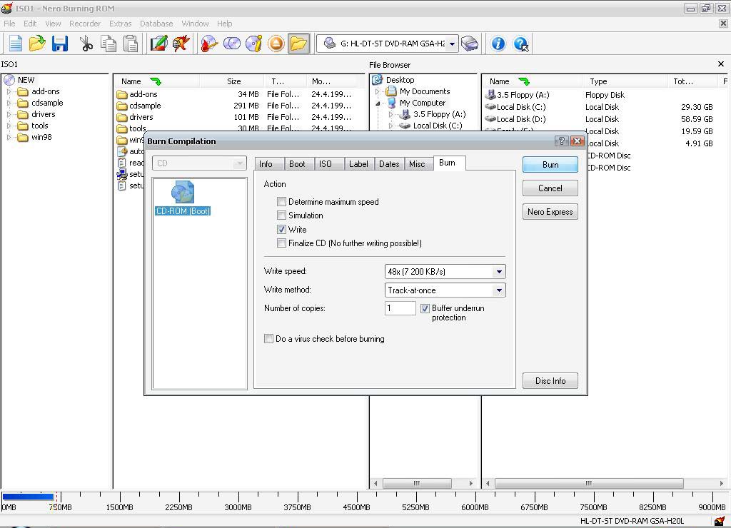The height and width of the screenshot is (528, 731).
Task: Close the File Browser panel
Action: (721, 64)
